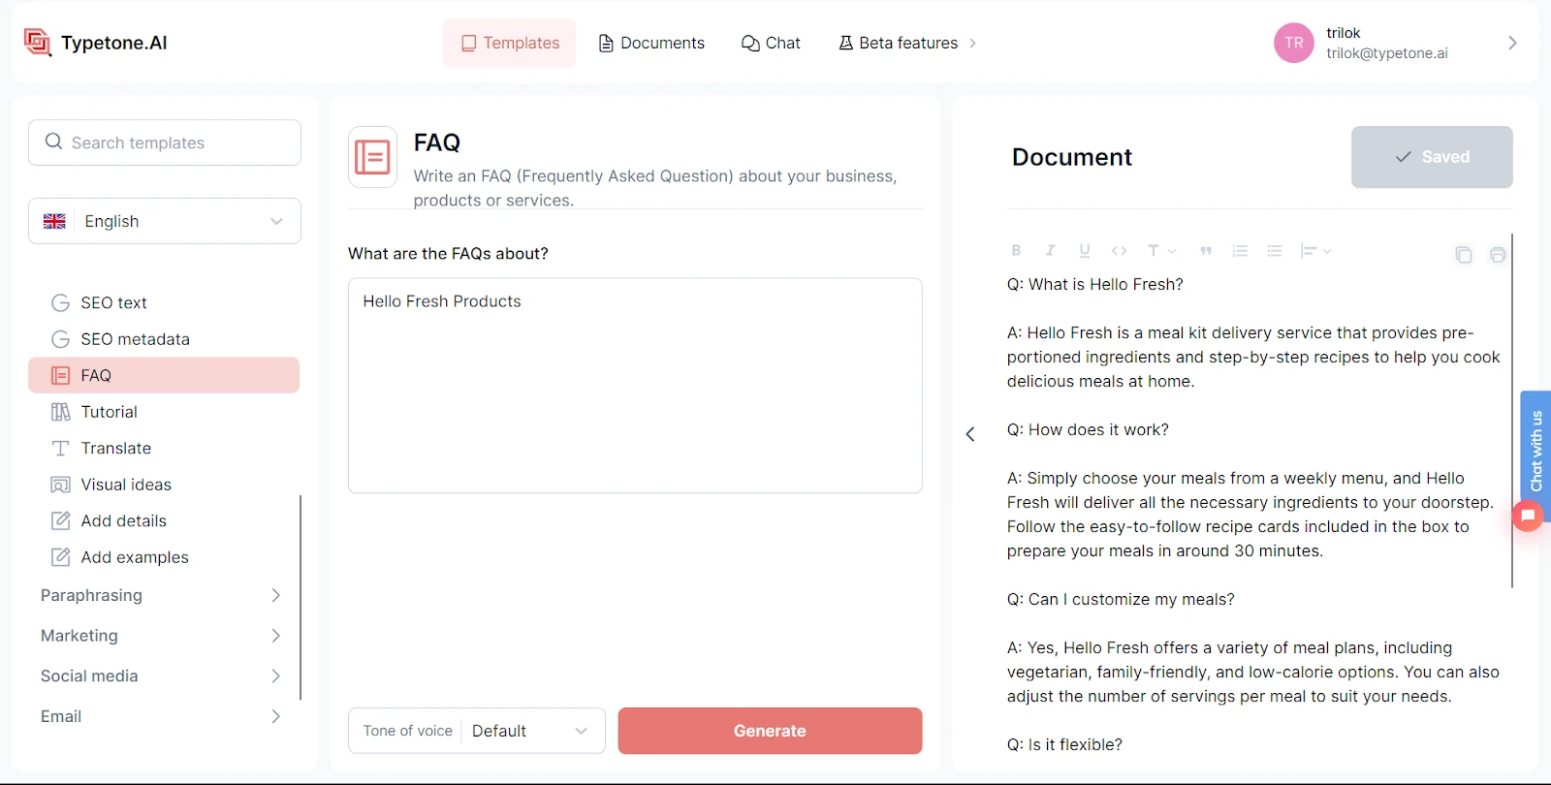Click the SEO metadata Google icon
The width and height of the screenshot is (1551, 785).
pos(60,339)
